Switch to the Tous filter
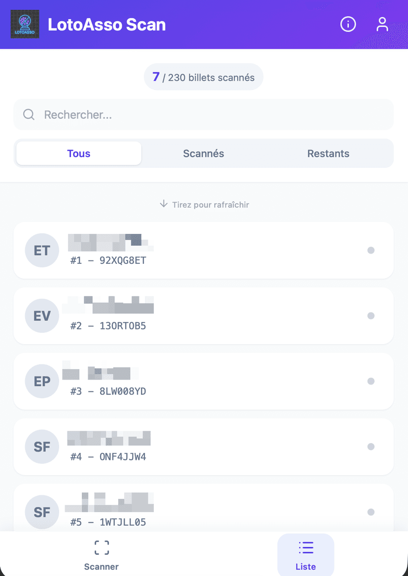This screenshot has width=408, height=576. 79,154
